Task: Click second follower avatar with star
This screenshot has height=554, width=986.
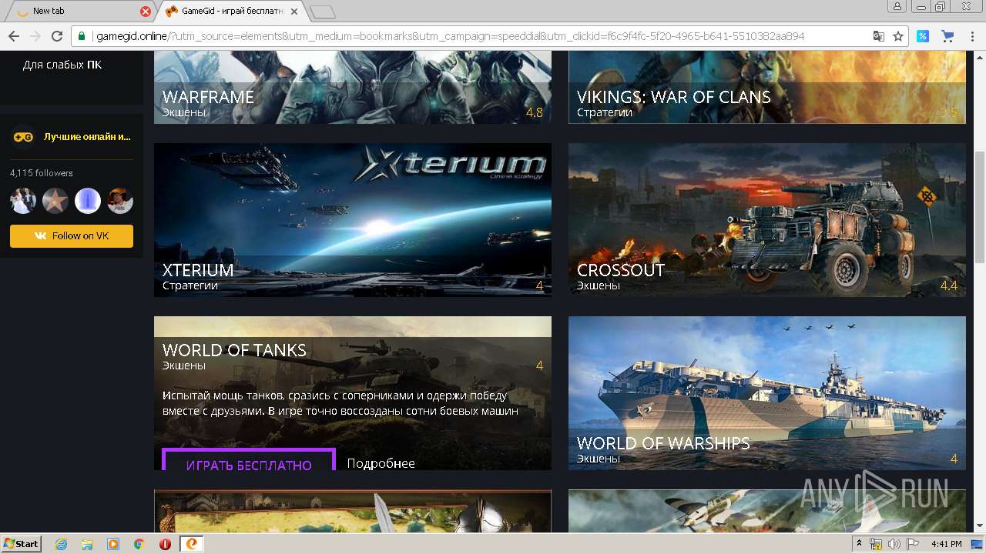Action: coord(55,201)
